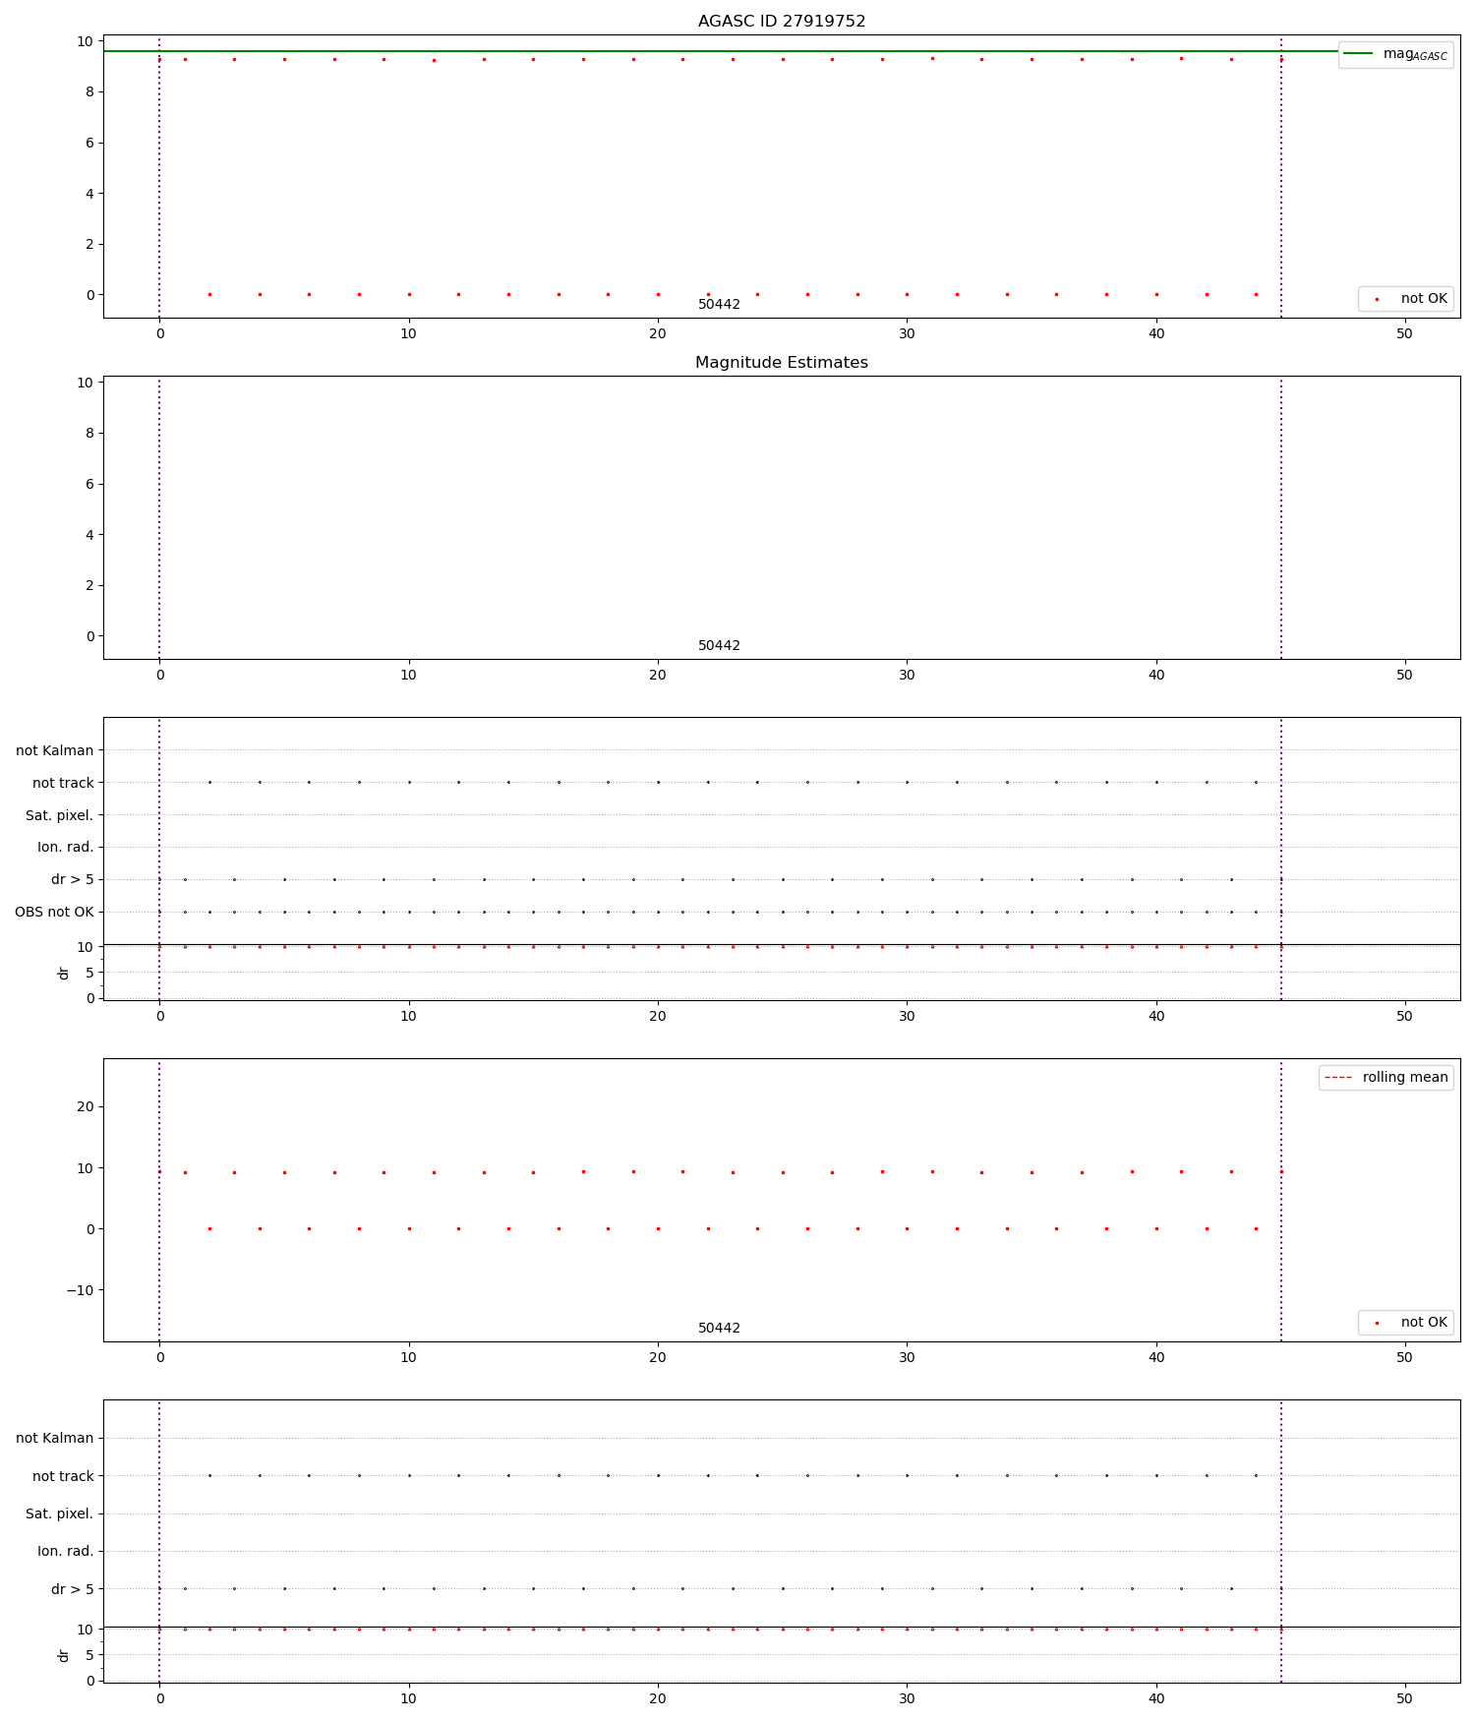Screen dimensions: 1475x1721
Task: Click 'Sat. pixel.' label in the bottom flags plot
Action: click(x=60, y=1513)
